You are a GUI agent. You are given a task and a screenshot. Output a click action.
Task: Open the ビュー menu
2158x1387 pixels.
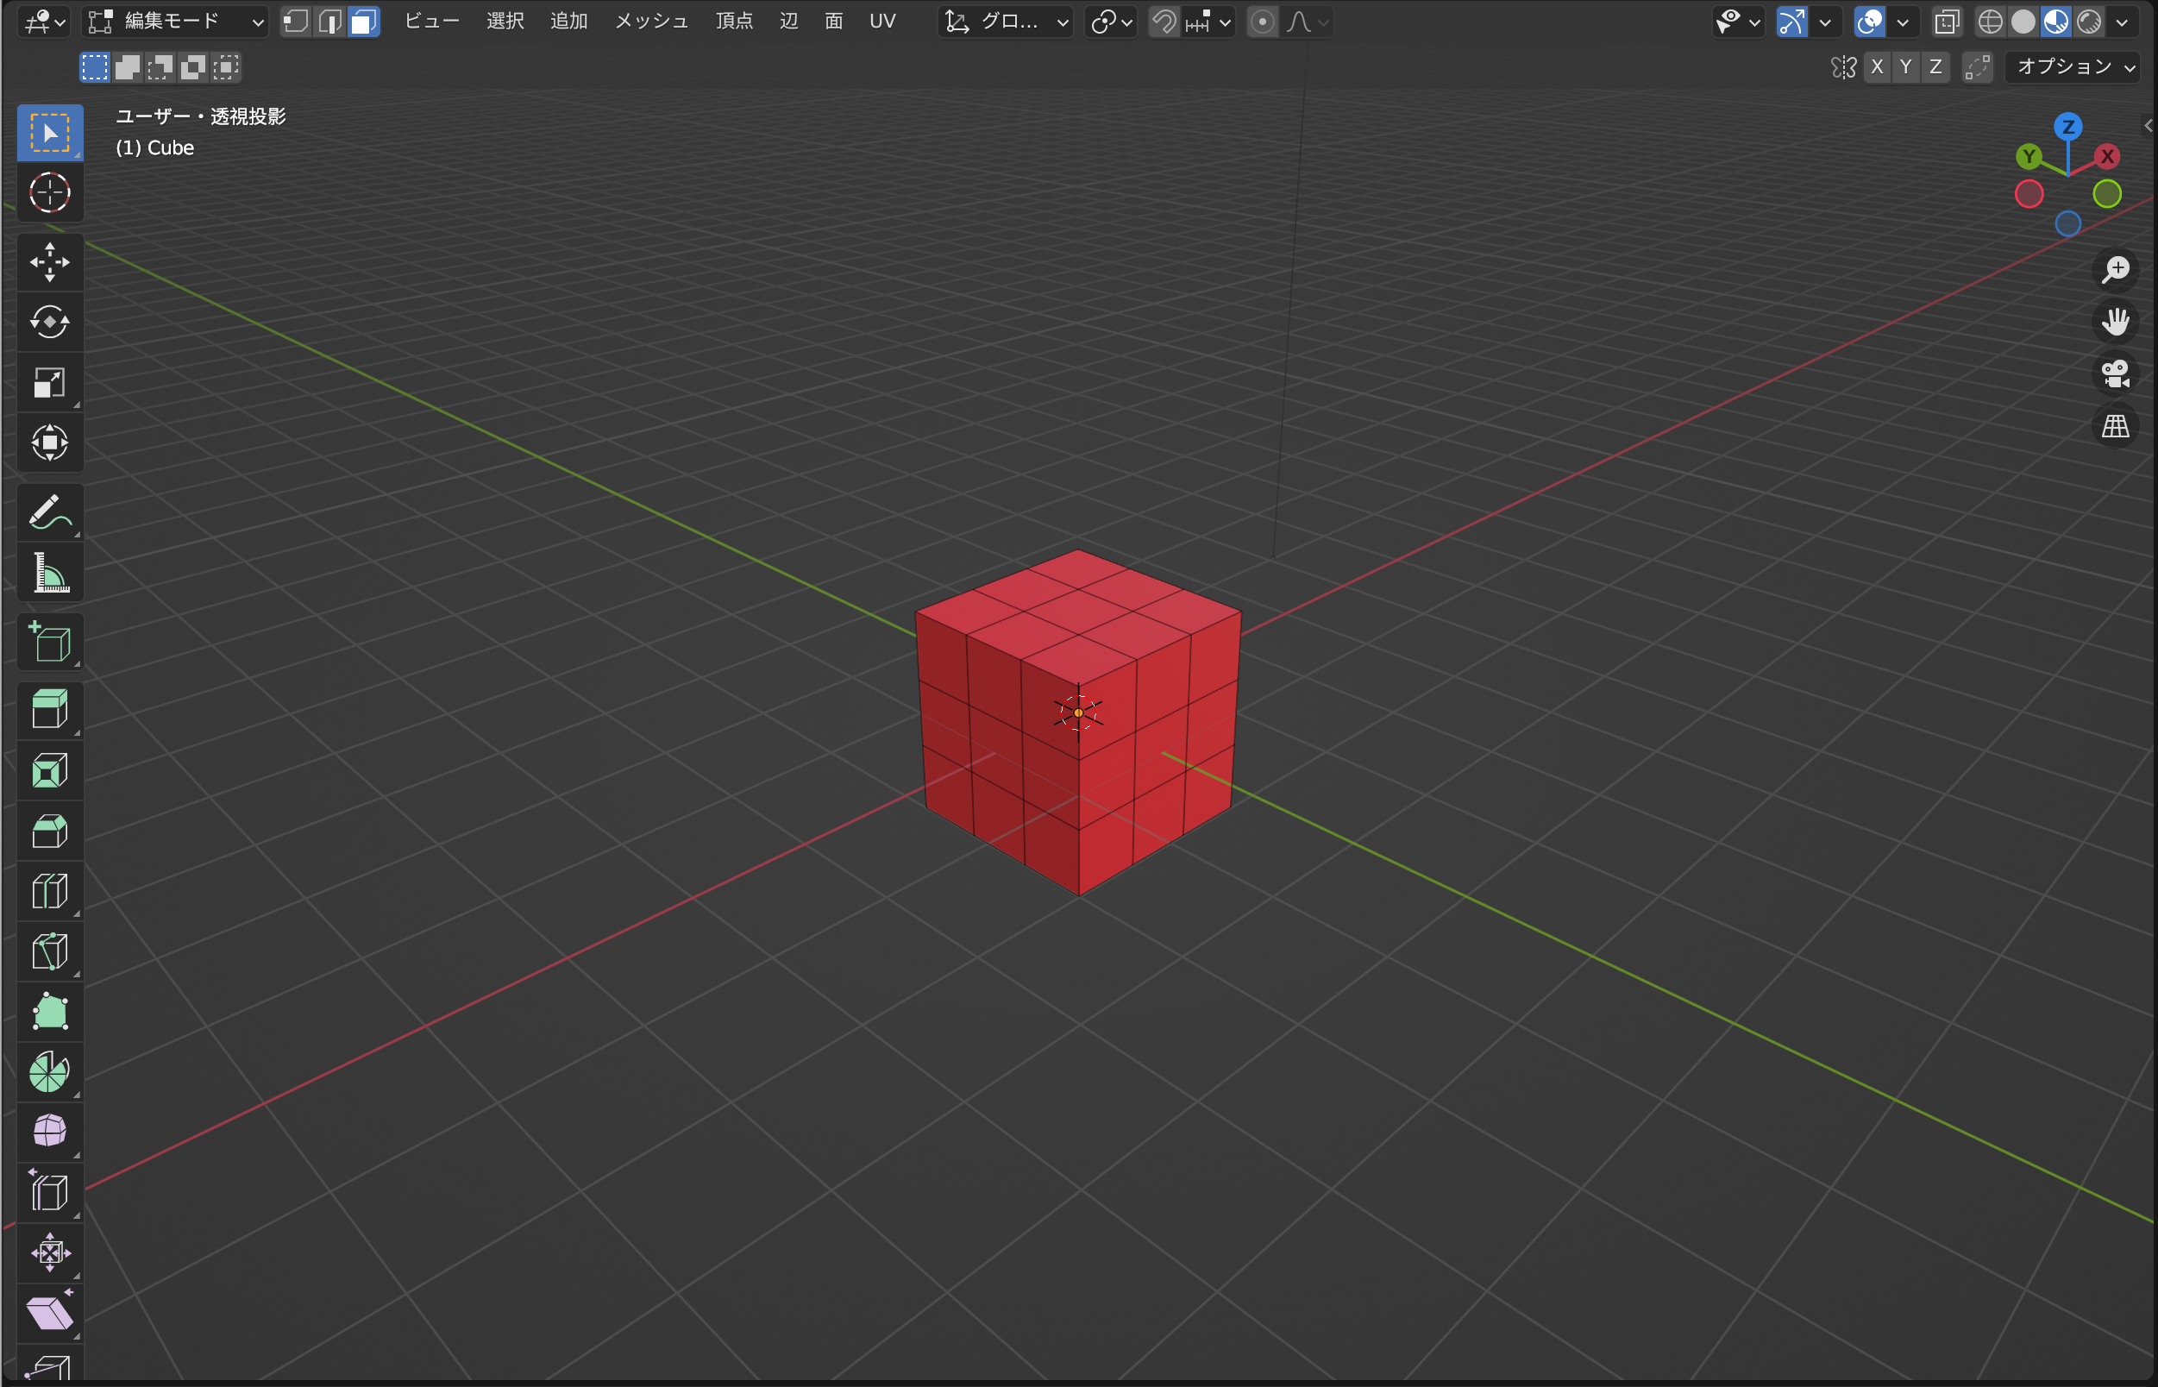point(431,22)
